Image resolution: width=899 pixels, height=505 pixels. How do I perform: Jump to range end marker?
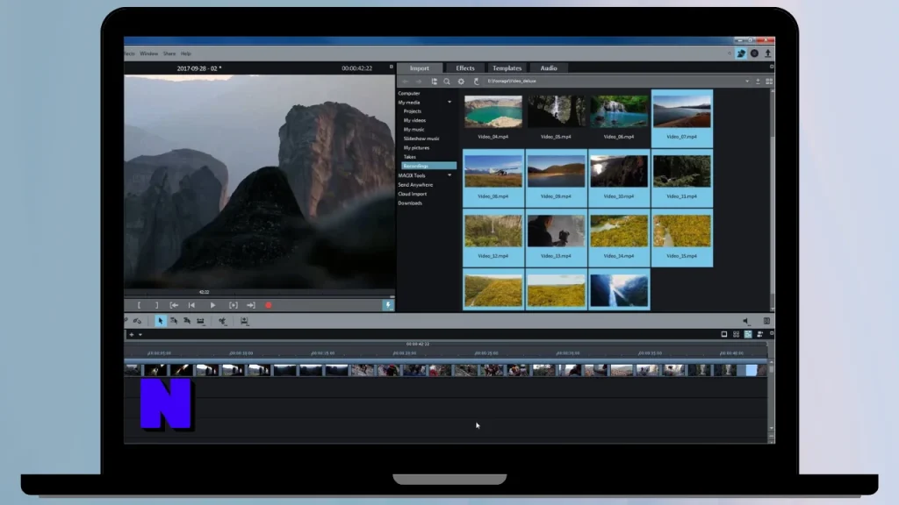[x=250, y=306]
